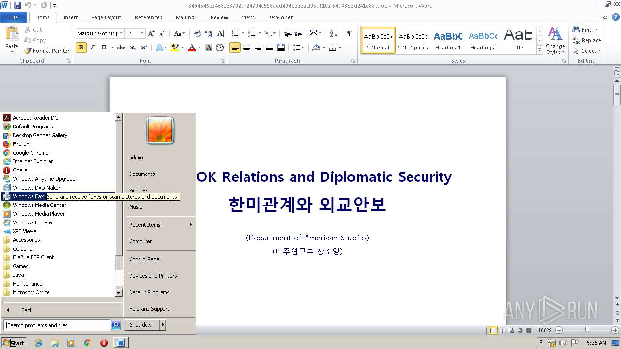621x349 pixels.
Task: Click the Character Border icon
Action: click(x=220, y=33)
